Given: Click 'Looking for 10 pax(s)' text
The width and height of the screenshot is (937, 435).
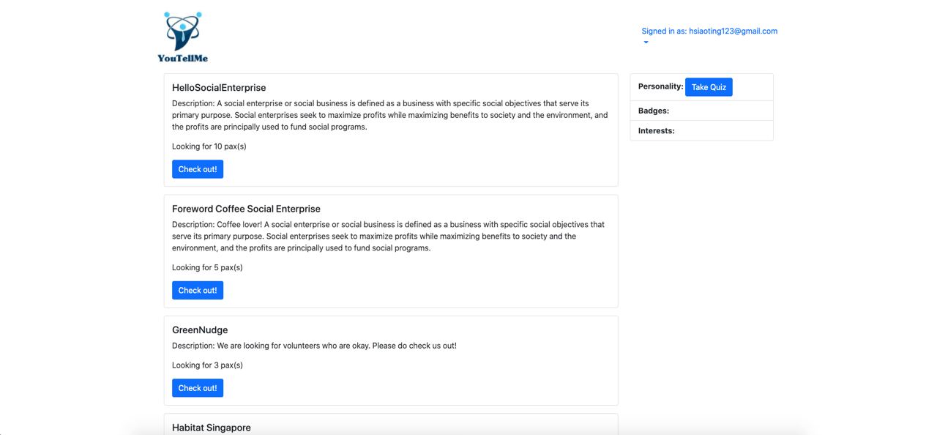Looking at the screenshot, I should tap(209, 146).
